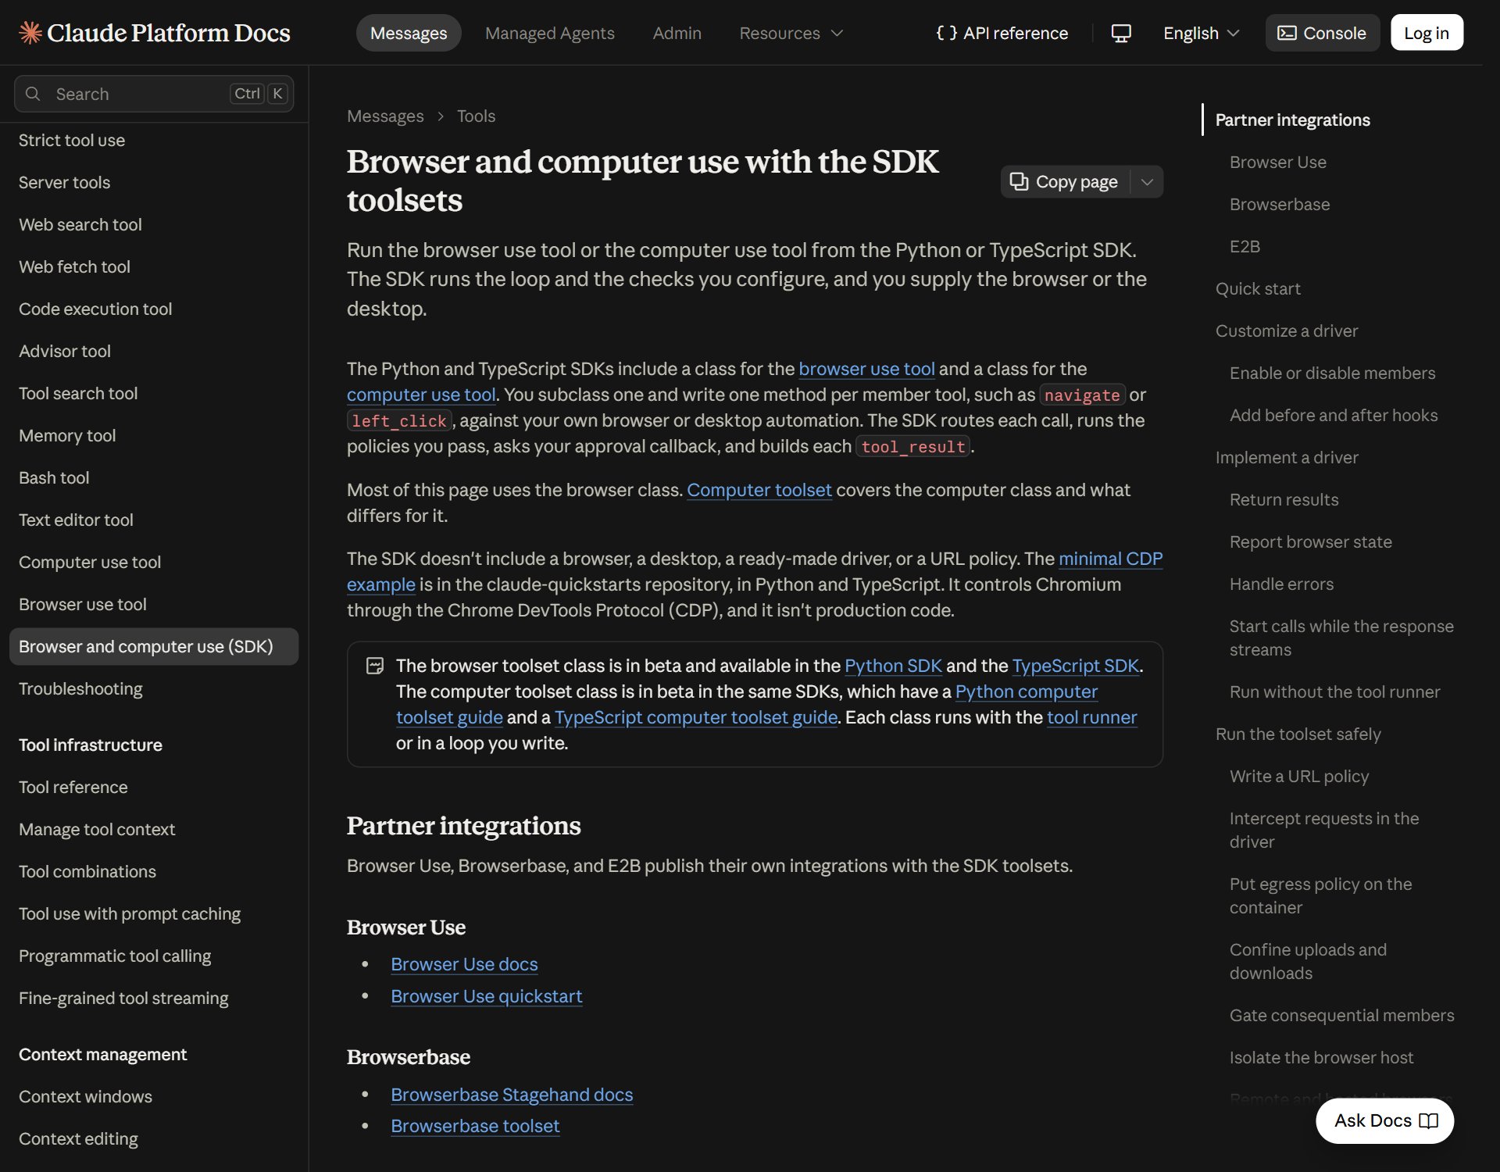Focus the Search input field
The height and width of the screenshot is (1172, 1500).
point(154,94)
